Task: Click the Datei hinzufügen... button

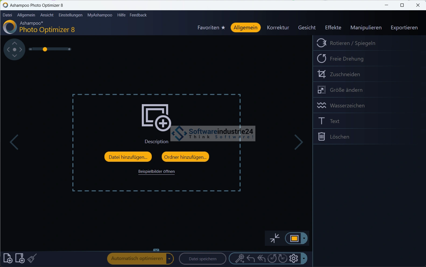Action: (128, 157)
